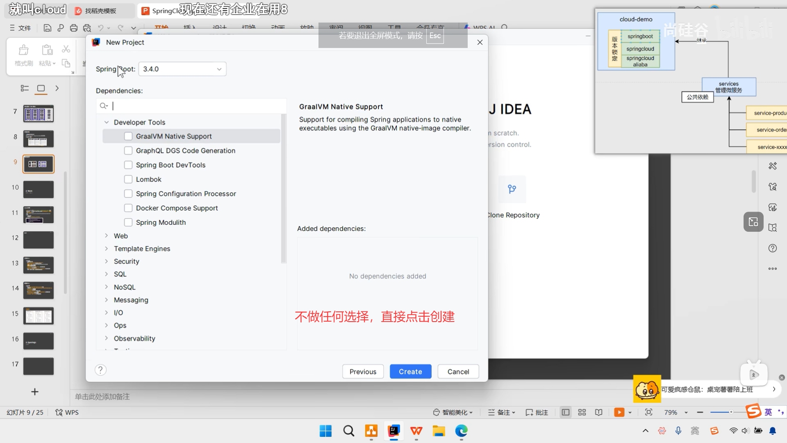
Task: Collapse the Developer Tools category
Action: (x=107, y=122)
